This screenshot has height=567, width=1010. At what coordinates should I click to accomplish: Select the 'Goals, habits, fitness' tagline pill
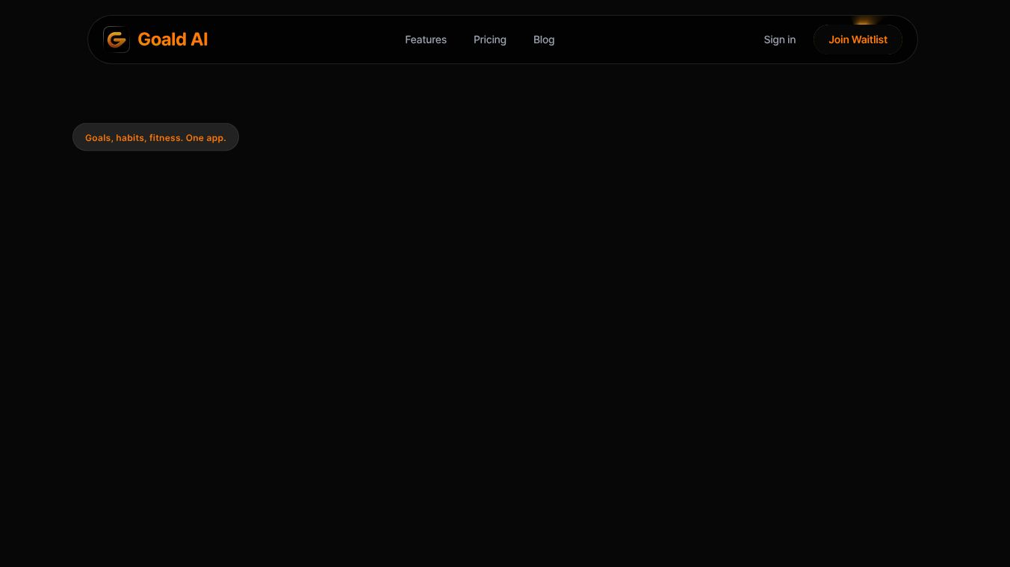coord(155,137)
